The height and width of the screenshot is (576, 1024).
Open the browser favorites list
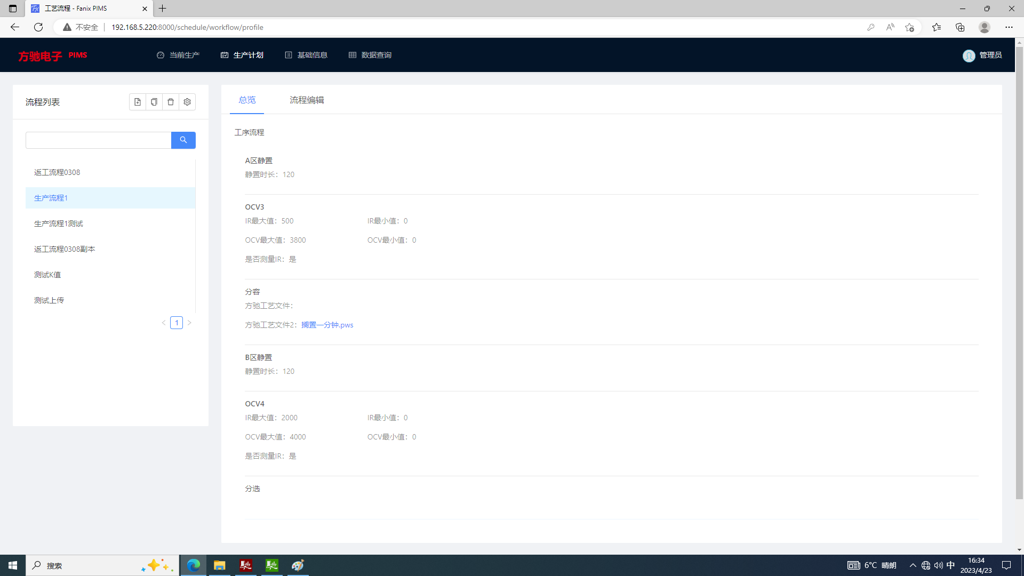click(937, 27)
